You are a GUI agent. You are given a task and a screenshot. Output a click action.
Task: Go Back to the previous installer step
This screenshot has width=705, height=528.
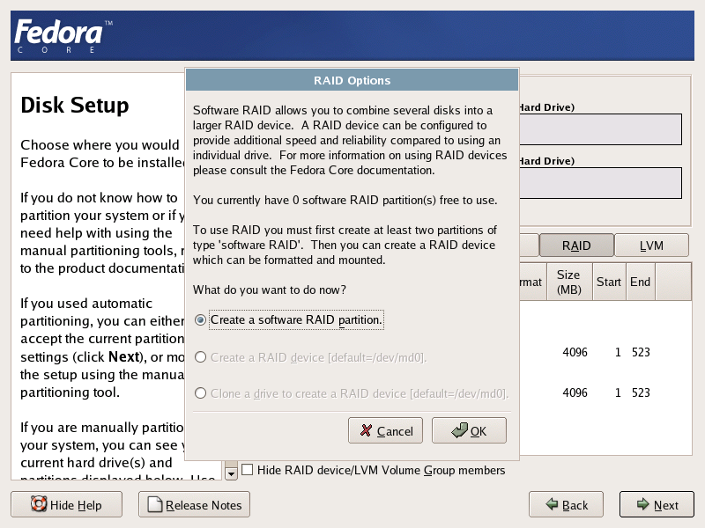click(566, 504)
